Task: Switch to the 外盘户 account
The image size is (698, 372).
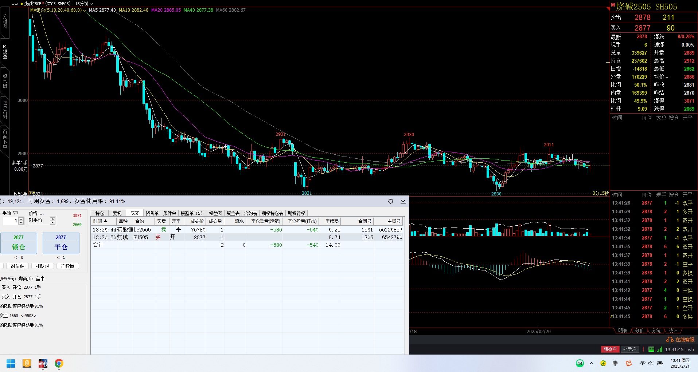Action: point(629,349)
